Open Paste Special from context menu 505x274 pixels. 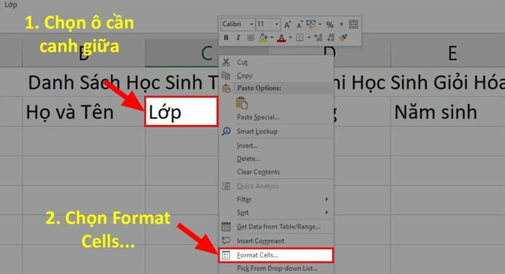point(276,117)
